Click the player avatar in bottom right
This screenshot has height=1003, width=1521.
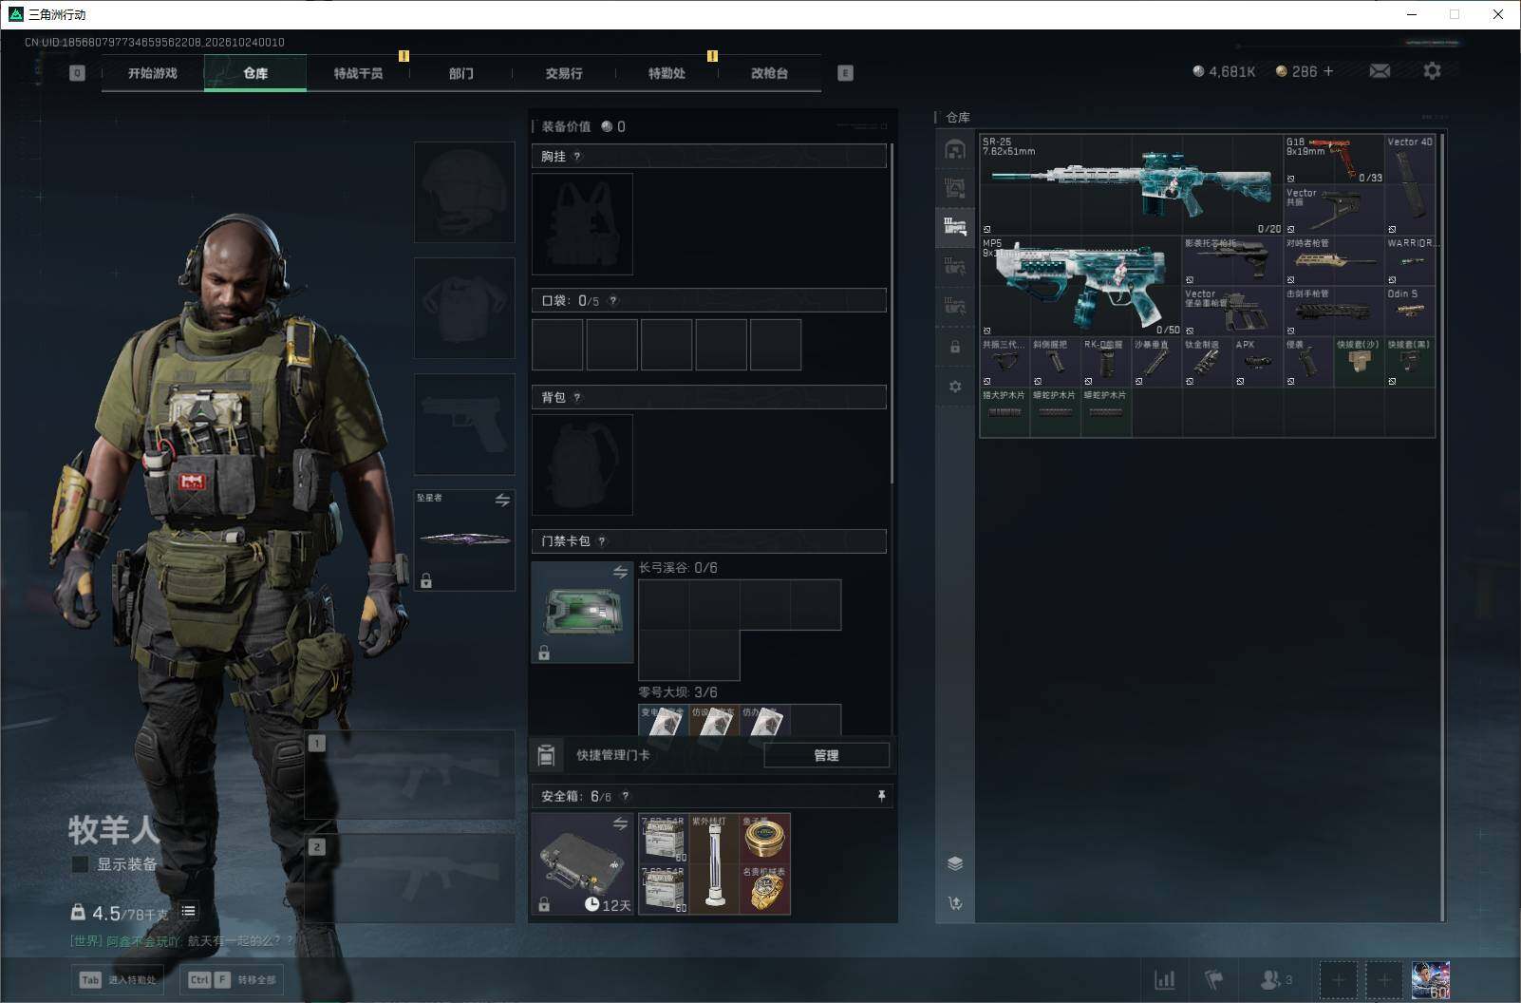coord(1431,979)
